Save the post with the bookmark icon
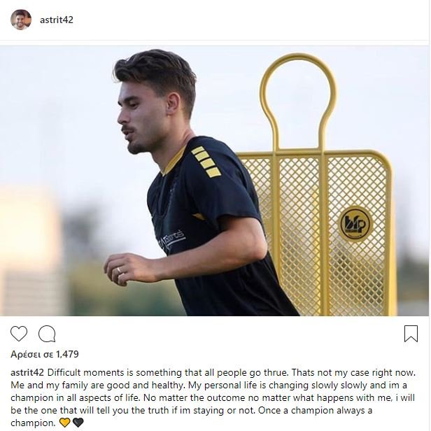The image size is (431, 431). [411, 334]
